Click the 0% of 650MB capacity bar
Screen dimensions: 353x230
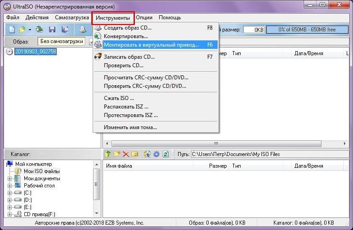click(307, 30)
